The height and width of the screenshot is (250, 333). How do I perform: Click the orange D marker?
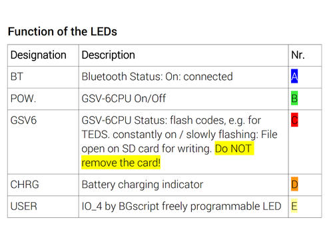(294, 184)
